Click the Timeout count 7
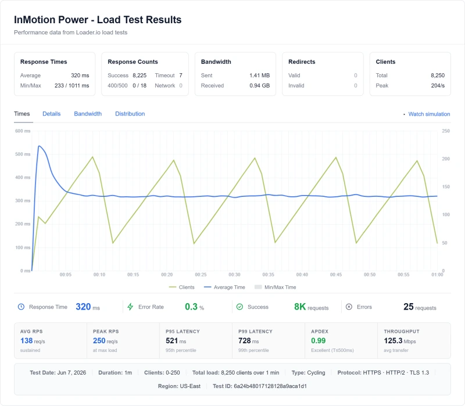The image size is (465, 406). (181, 76)
